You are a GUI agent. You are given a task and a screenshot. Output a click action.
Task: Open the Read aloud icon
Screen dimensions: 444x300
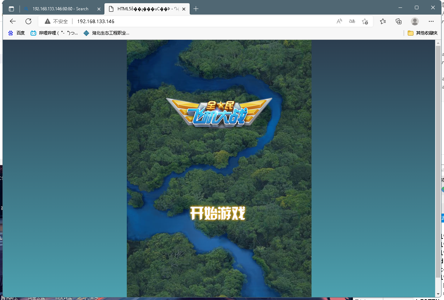[339, 21]
